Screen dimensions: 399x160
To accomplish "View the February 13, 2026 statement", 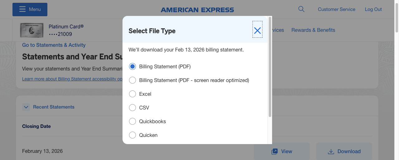I will coord(281,151).
